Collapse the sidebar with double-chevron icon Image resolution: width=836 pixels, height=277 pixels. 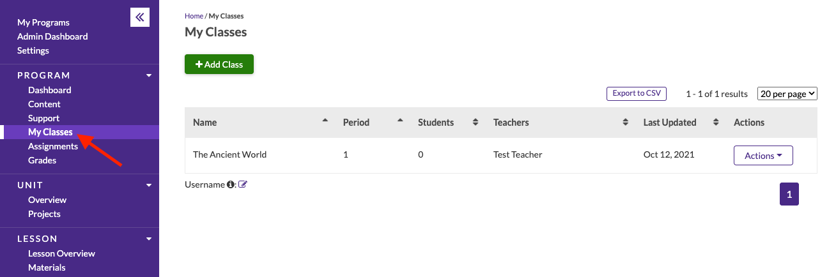pyautogui.click(x=139, y=17)
